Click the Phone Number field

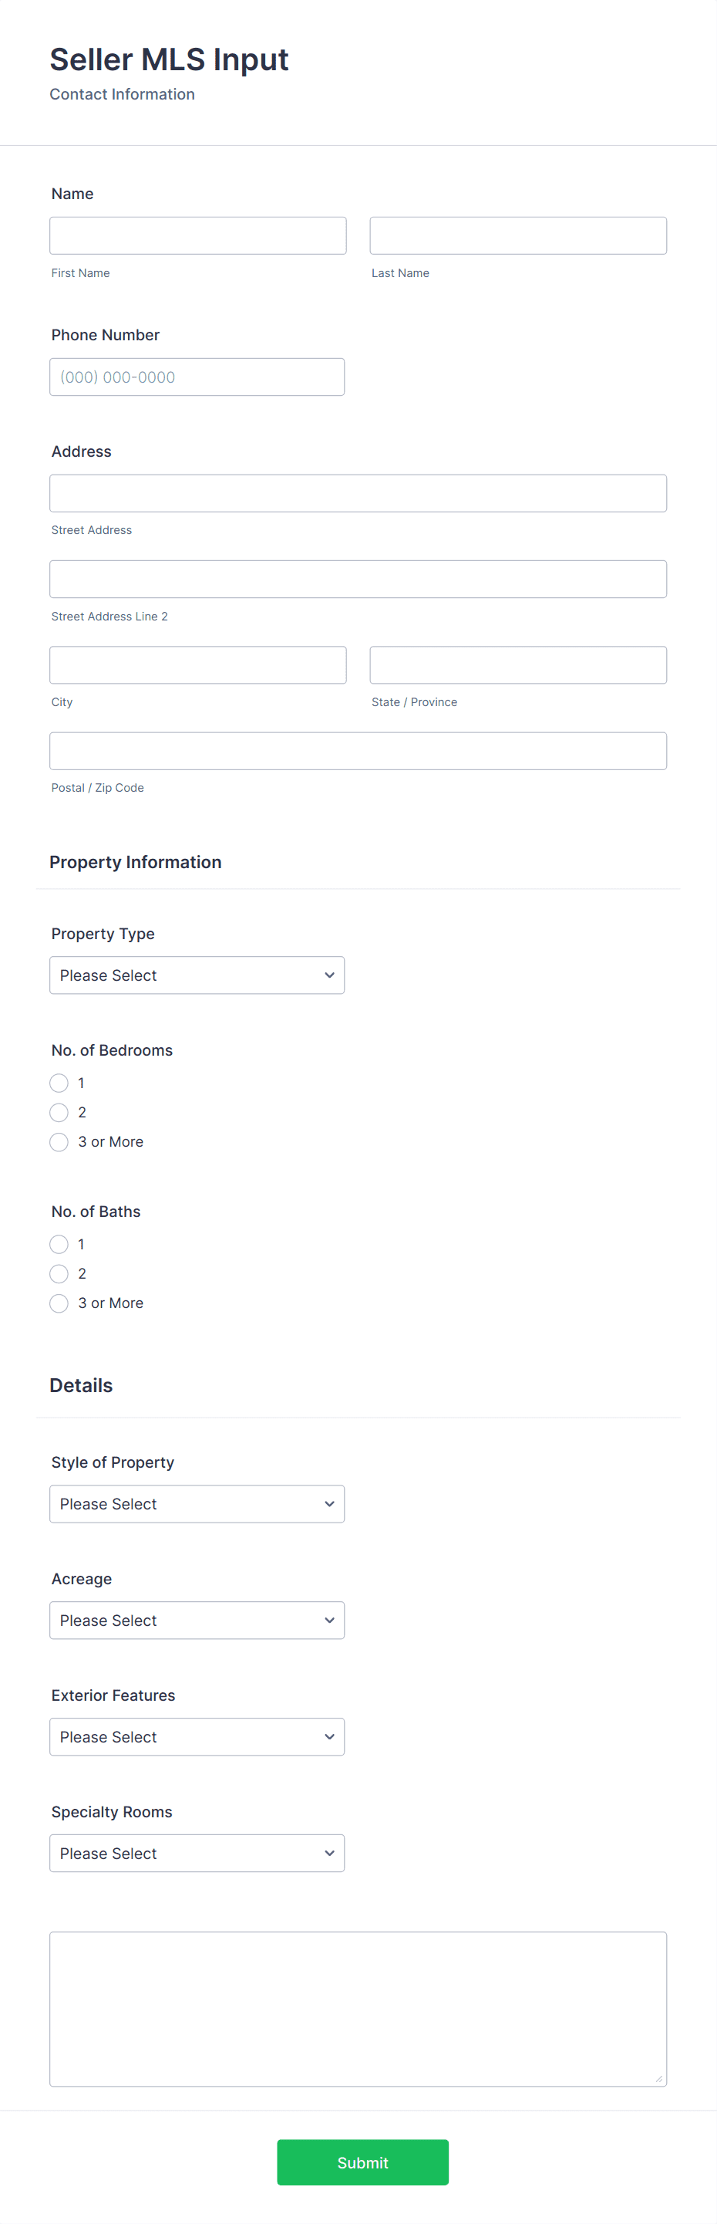point(197,377)
